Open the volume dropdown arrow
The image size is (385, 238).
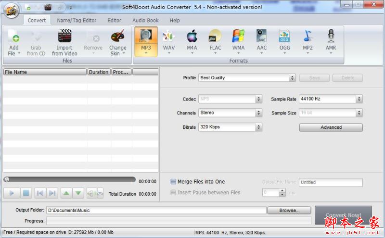[100, 193]
